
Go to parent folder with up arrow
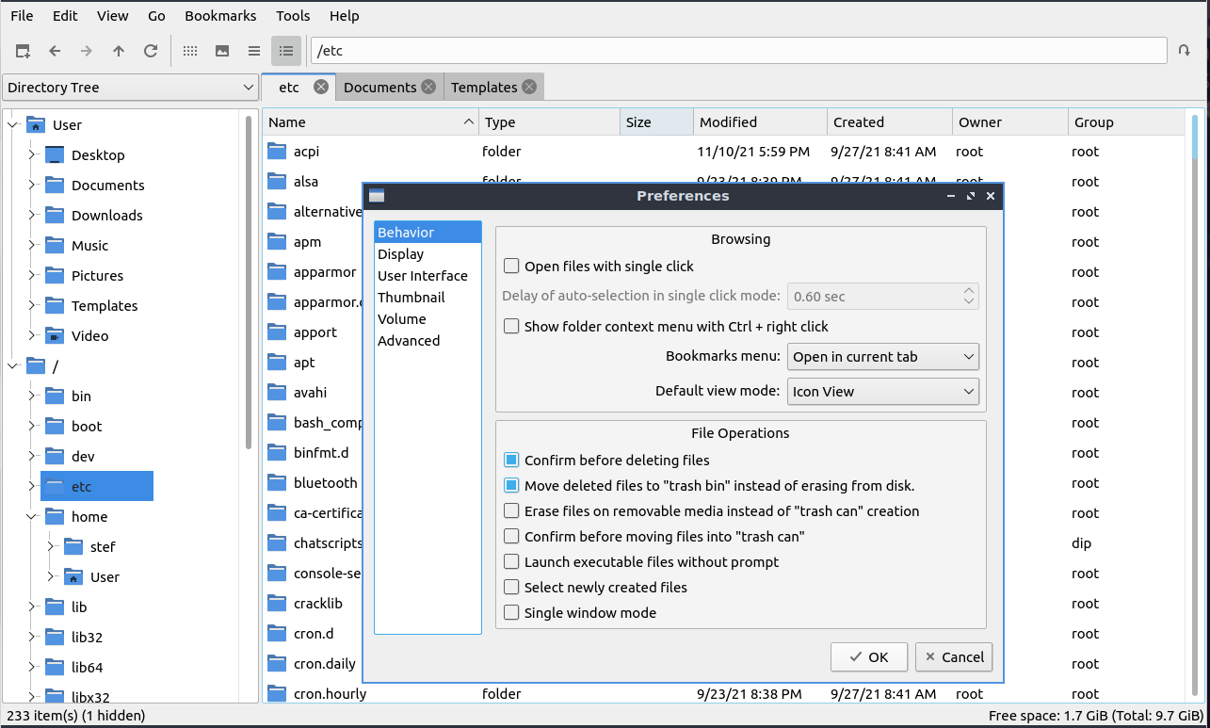click(x=119, y=51)
